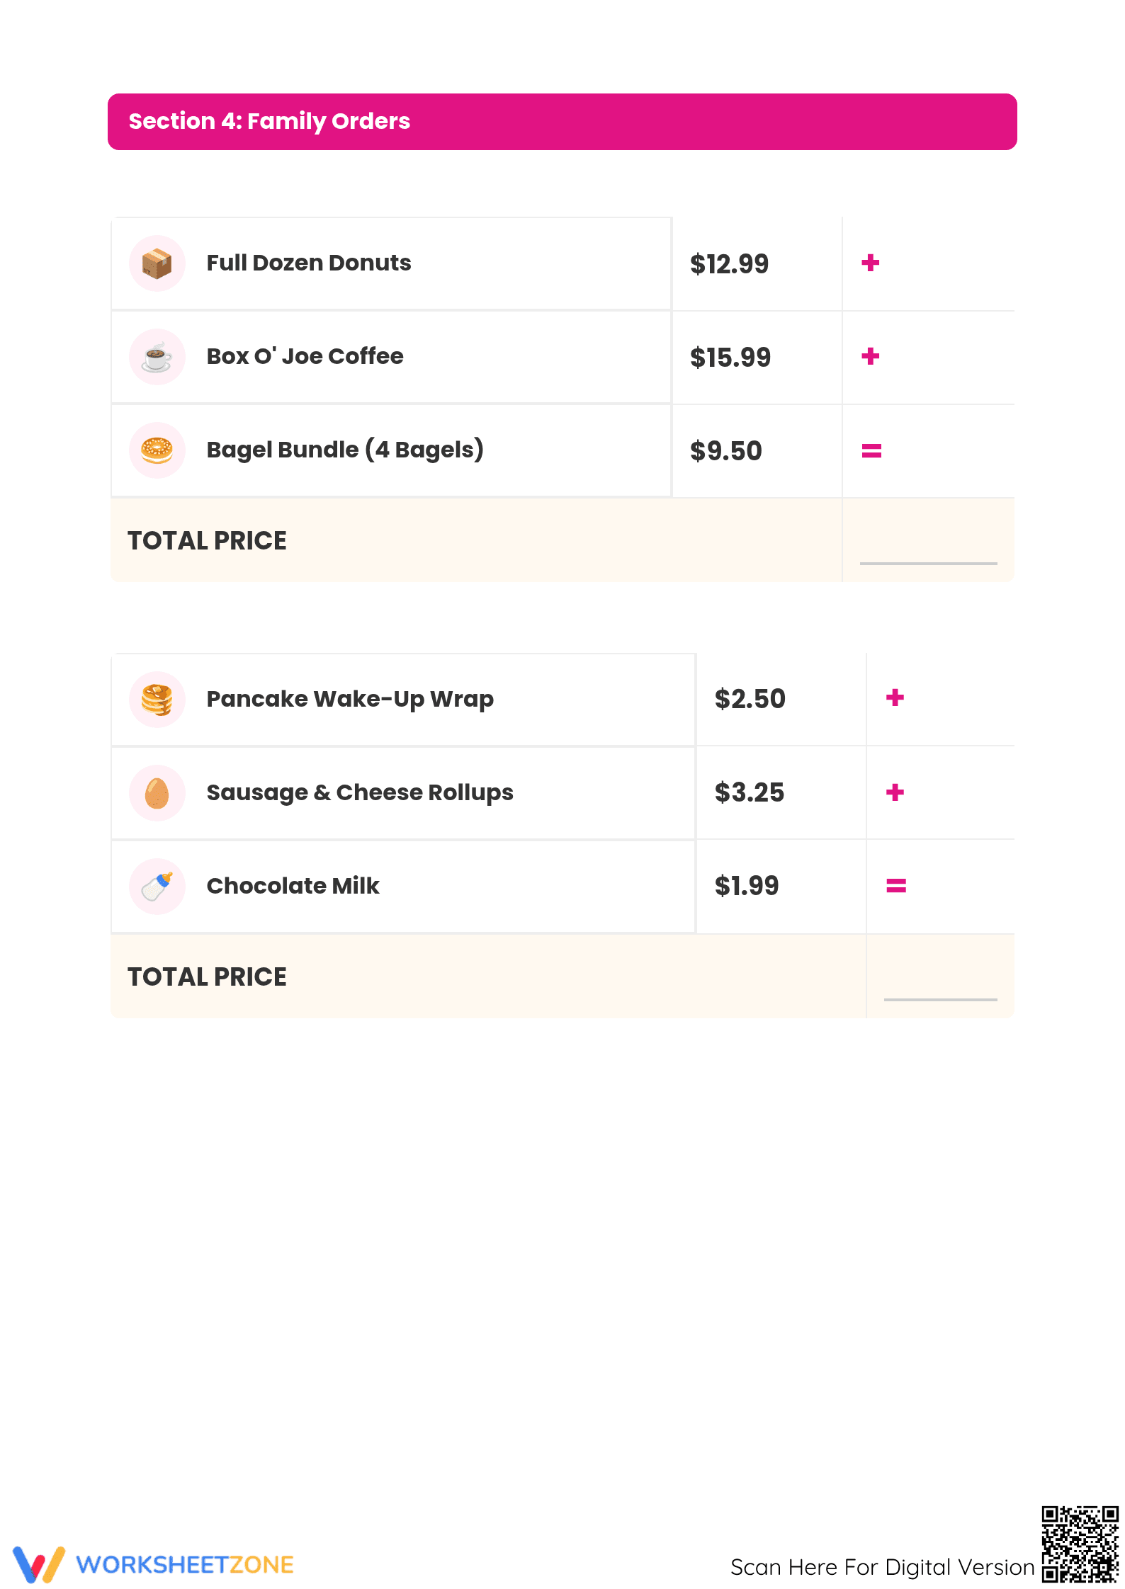Click the Full Dozen Donuts box icon
1125x1589 pixels.
pyautogui.click(x=157, y=263)
